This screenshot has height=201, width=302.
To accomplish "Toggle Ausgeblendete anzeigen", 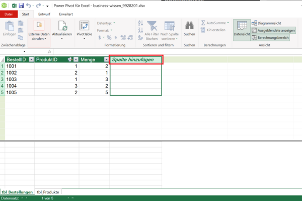I will coord(273,30).
